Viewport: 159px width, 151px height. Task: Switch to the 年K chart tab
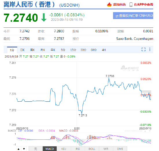53,50
